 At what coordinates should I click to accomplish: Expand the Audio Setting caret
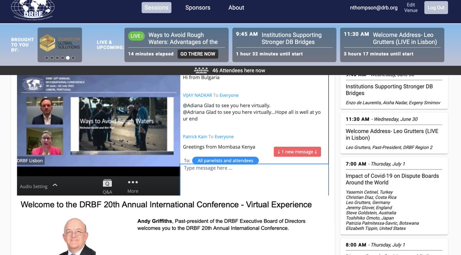55,185
